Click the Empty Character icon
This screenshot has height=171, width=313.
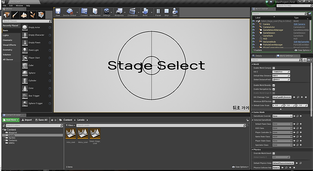tap(25, 35)
